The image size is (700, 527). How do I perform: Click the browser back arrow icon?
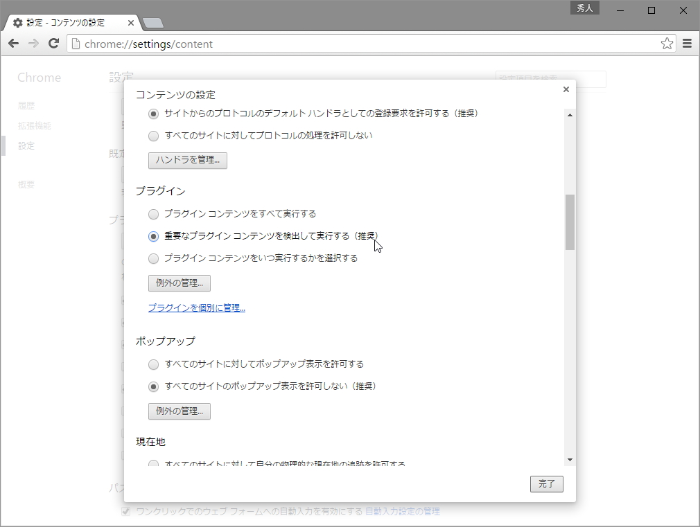click(x=12, y=43)
